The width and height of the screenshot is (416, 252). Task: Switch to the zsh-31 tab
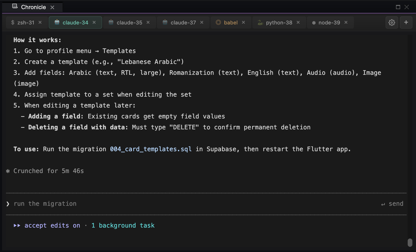[23, 23]
